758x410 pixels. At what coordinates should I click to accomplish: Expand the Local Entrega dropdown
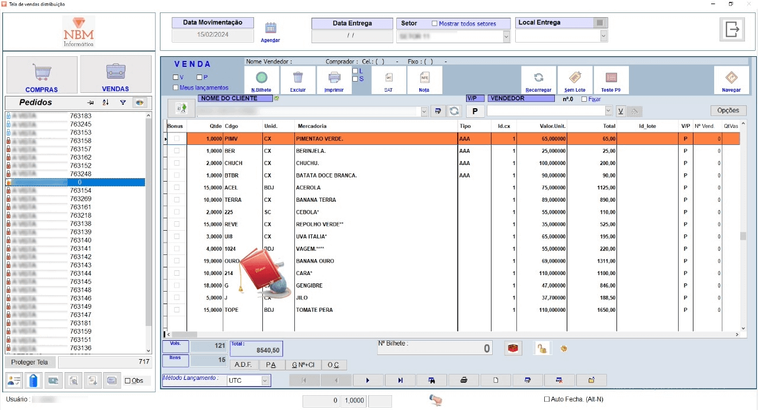(603, 36)
